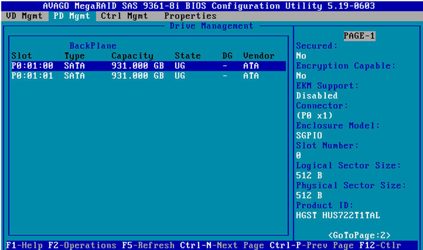Click the Connector label
423x250 pixels.
pos(322,106)
